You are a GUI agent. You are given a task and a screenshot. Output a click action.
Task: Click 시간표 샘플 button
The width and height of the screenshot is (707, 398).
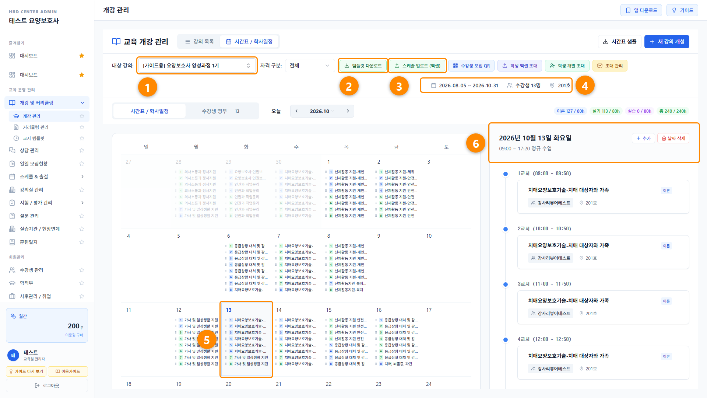point(620,42)
